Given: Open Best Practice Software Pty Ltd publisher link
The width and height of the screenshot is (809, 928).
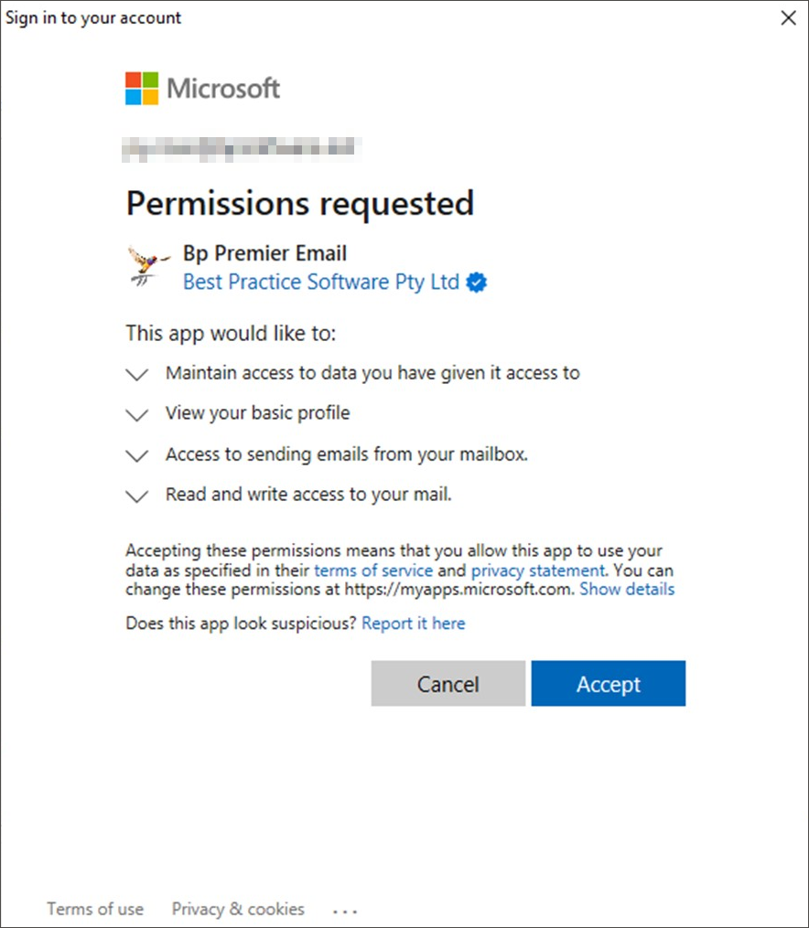Looking at the screenshot, I should point(321,283).
